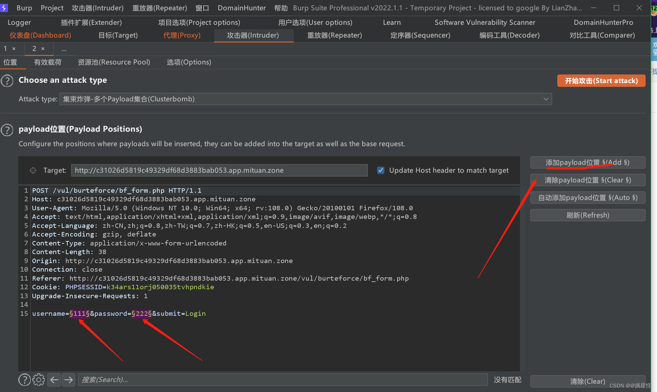Switch to 仪表盘(Dashboard) tab
Image resolution: width=657 pixels, height=392 pixels.
pos(40,35)
